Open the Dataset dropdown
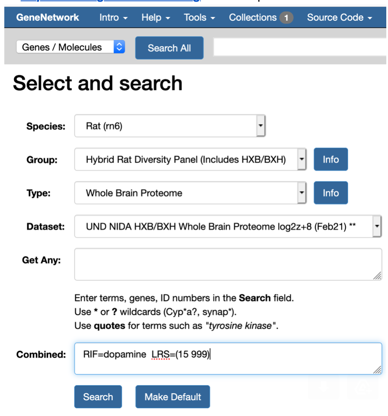 click(228, 226)
